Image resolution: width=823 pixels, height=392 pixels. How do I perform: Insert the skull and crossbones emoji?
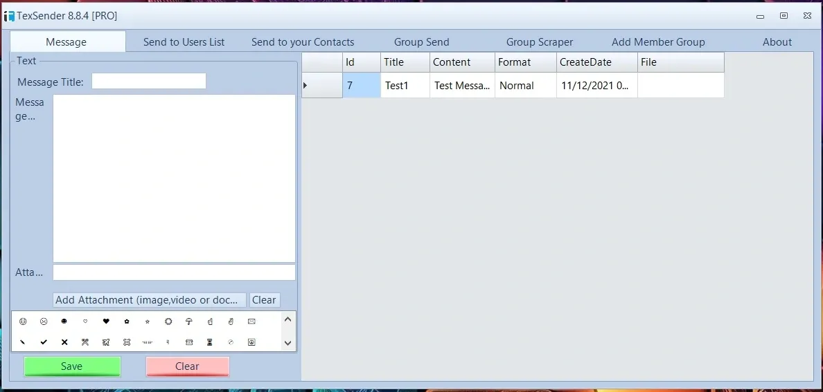(x=127, y=342)
